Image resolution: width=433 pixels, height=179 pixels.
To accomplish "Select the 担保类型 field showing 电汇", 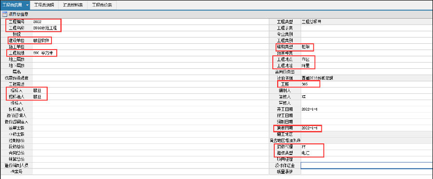I will 367,153.
